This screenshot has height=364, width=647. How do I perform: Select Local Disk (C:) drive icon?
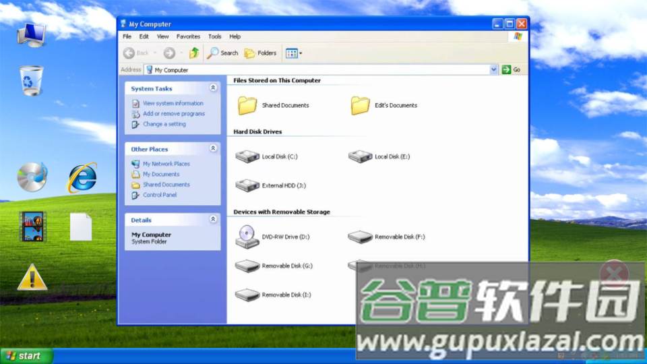coord(247,156)
